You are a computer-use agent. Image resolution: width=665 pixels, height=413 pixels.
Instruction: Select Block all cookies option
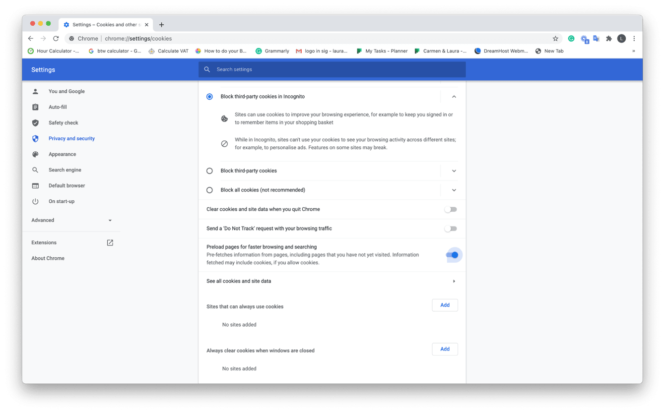209,190
